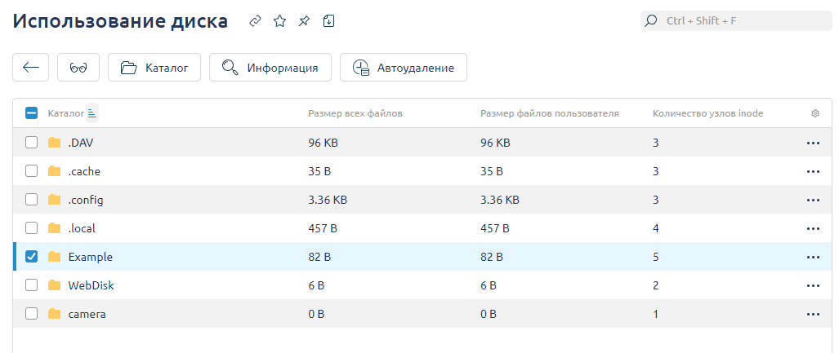Click the search magnifier icon in search box
Image resolution: width=839 pixels, height=353 pixels.
(x=650, y=21)
